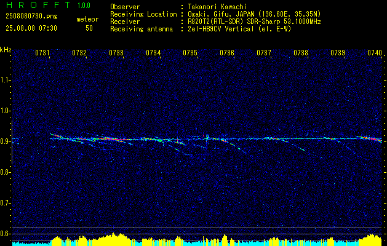The image size is (387, 246).
Task: Click frequency axis label 1.1
Action: pos(5,80)
